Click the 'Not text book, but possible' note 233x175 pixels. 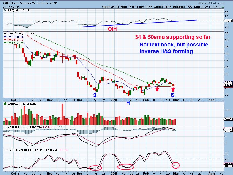pos(174,45)
